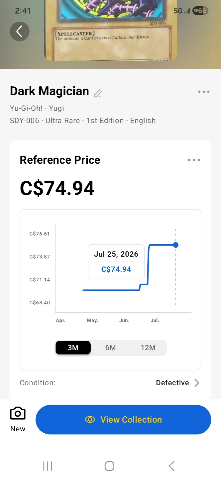Edit the Dark Magician card name

coord(98,94)
